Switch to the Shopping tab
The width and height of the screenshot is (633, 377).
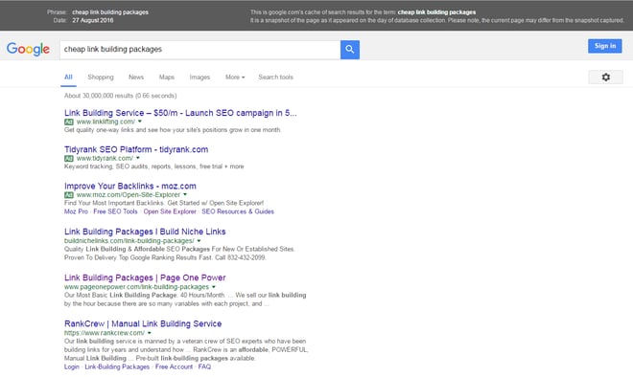101,77
